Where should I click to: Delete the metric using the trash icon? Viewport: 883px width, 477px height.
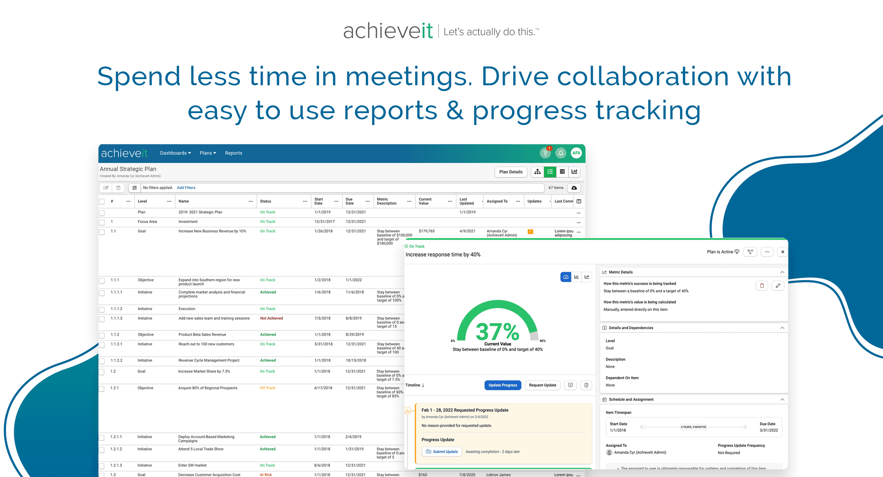(762, 285)
